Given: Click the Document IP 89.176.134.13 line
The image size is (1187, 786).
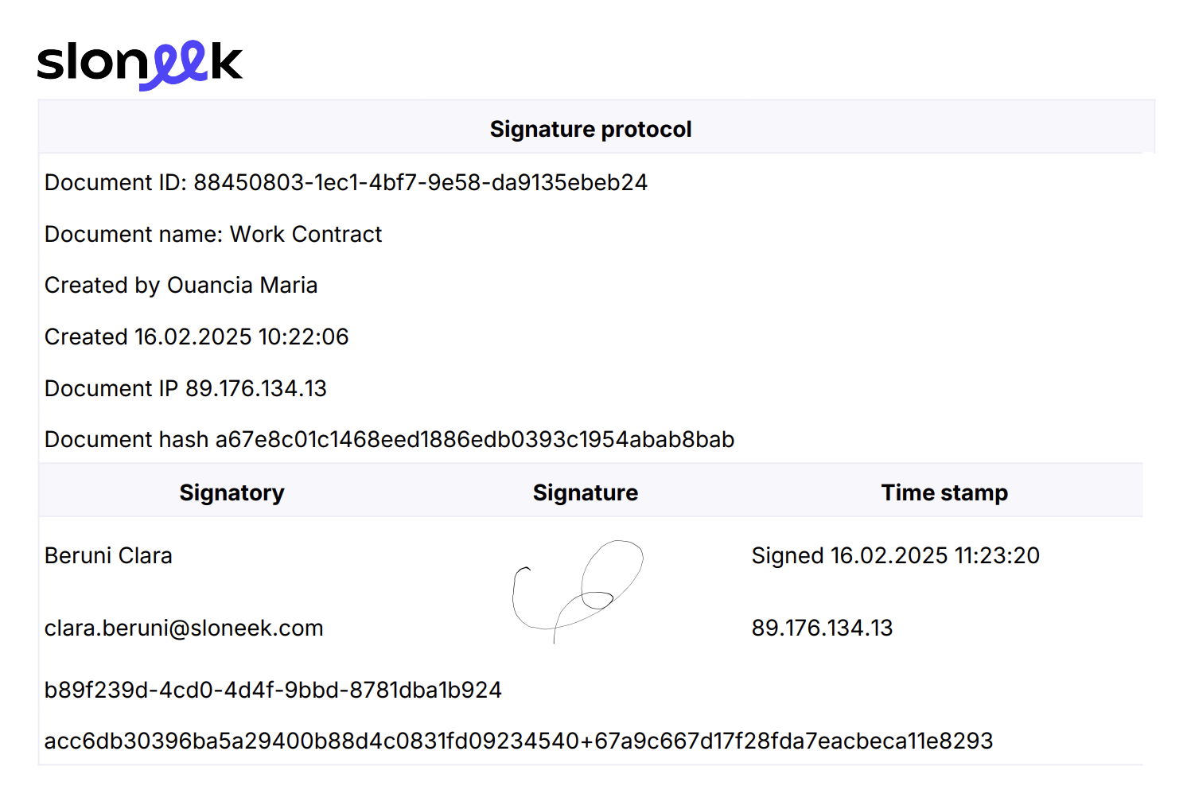Looking at the screenshot, I should click(x=185, y=388).
